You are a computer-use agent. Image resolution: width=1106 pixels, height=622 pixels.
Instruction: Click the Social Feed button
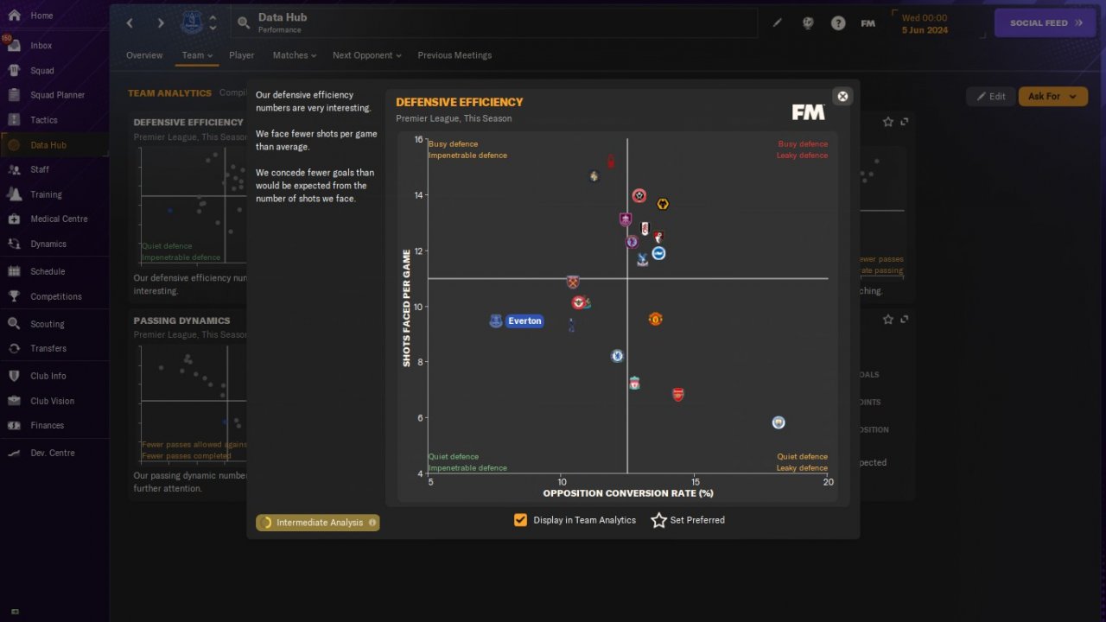coord(1046,23)
